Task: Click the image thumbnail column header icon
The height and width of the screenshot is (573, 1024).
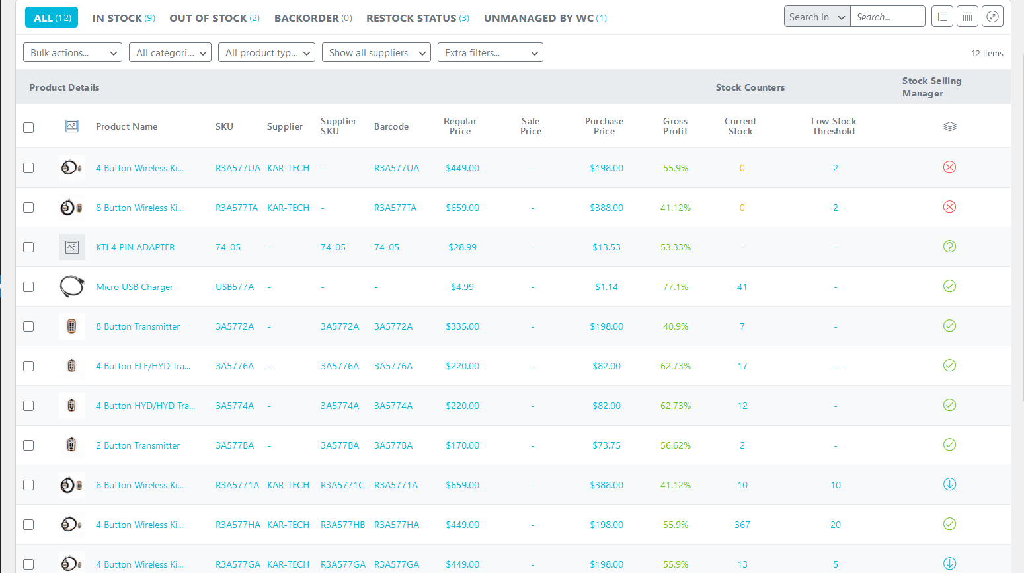Action: coord(72,126)
